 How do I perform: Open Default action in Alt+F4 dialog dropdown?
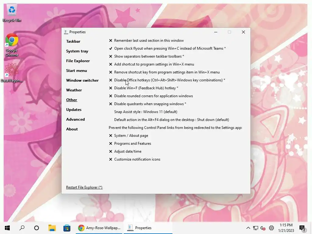point(172,120)
